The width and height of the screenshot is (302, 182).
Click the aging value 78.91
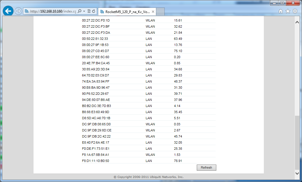click(x=178, y=161)
